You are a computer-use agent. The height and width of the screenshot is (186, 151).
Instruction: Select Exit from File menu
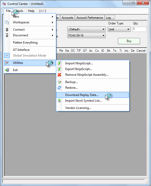[x=30, y=70]
